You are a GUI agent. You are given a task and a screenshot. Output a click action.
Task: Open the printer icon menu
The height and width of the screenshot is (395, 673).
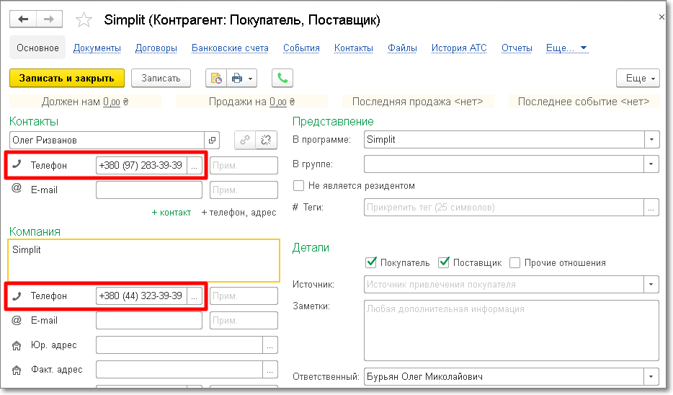(x=241, y=78)
